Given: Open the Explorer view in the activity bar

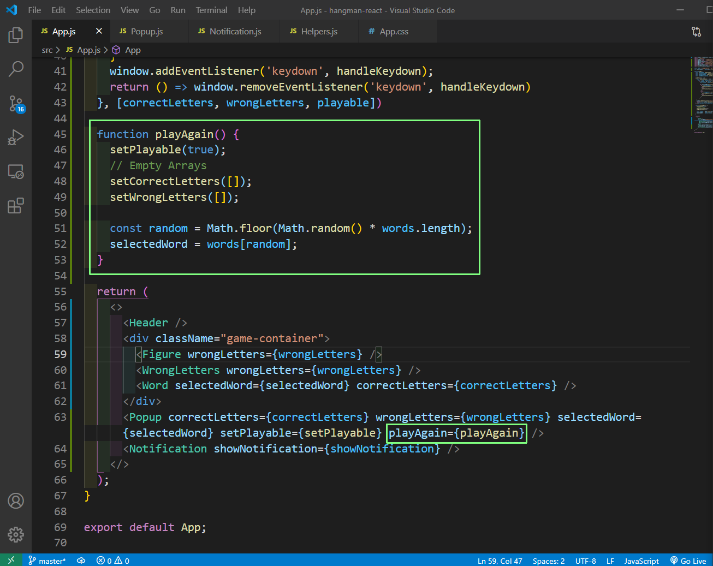Looking at the screenshot, I should click(x=16, y=35).
